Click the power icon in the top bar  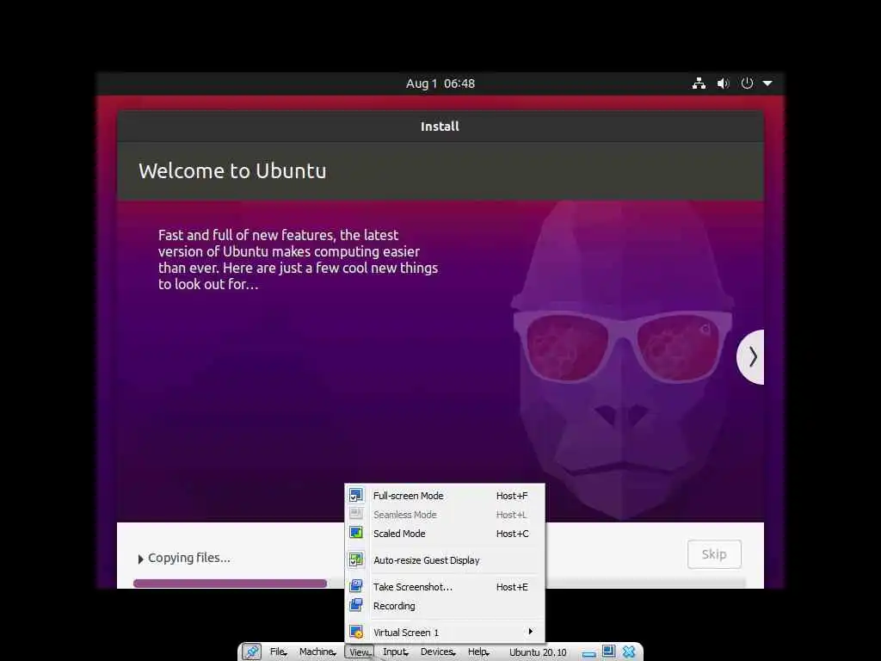coord(747,83)
